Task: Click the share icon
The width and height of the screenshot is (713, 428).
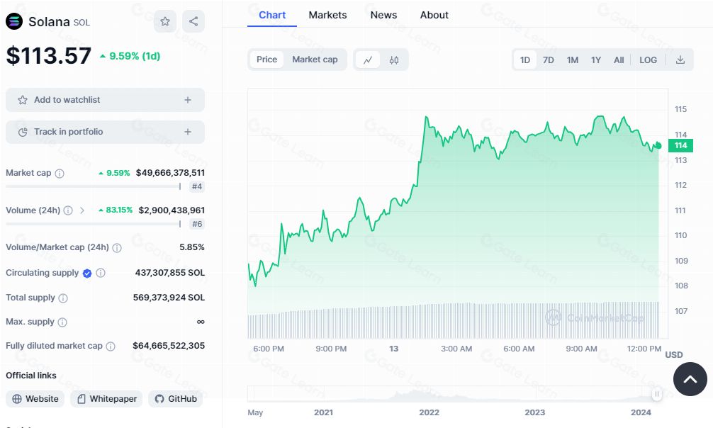Action: point(193,21)
